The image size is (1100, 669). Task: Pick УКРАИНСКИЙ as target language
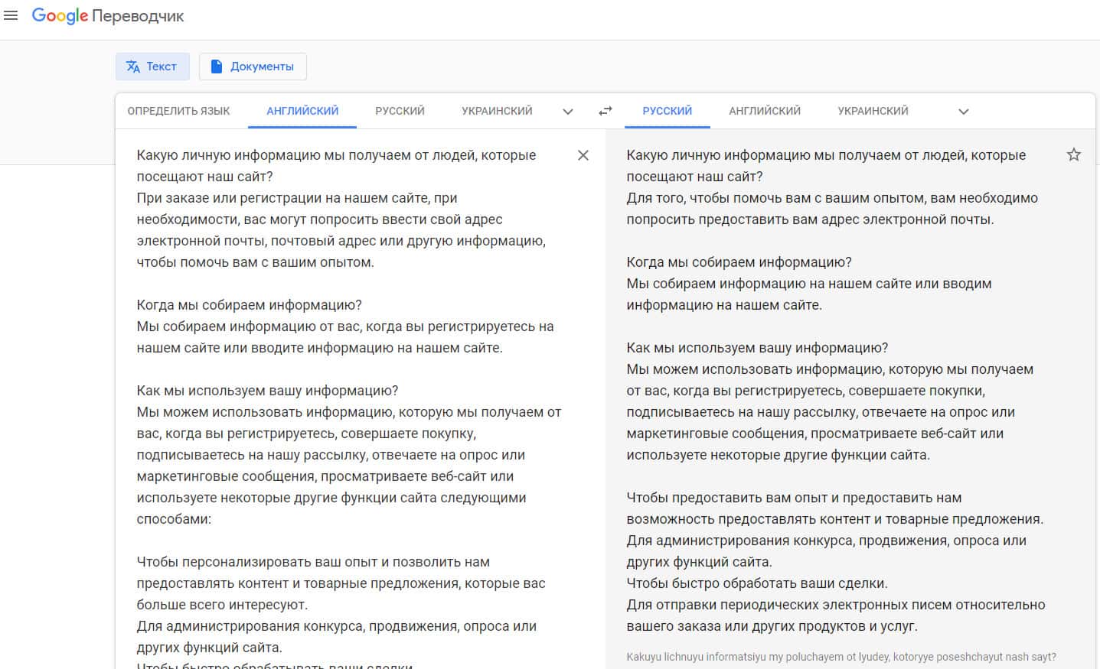[873, 111]
